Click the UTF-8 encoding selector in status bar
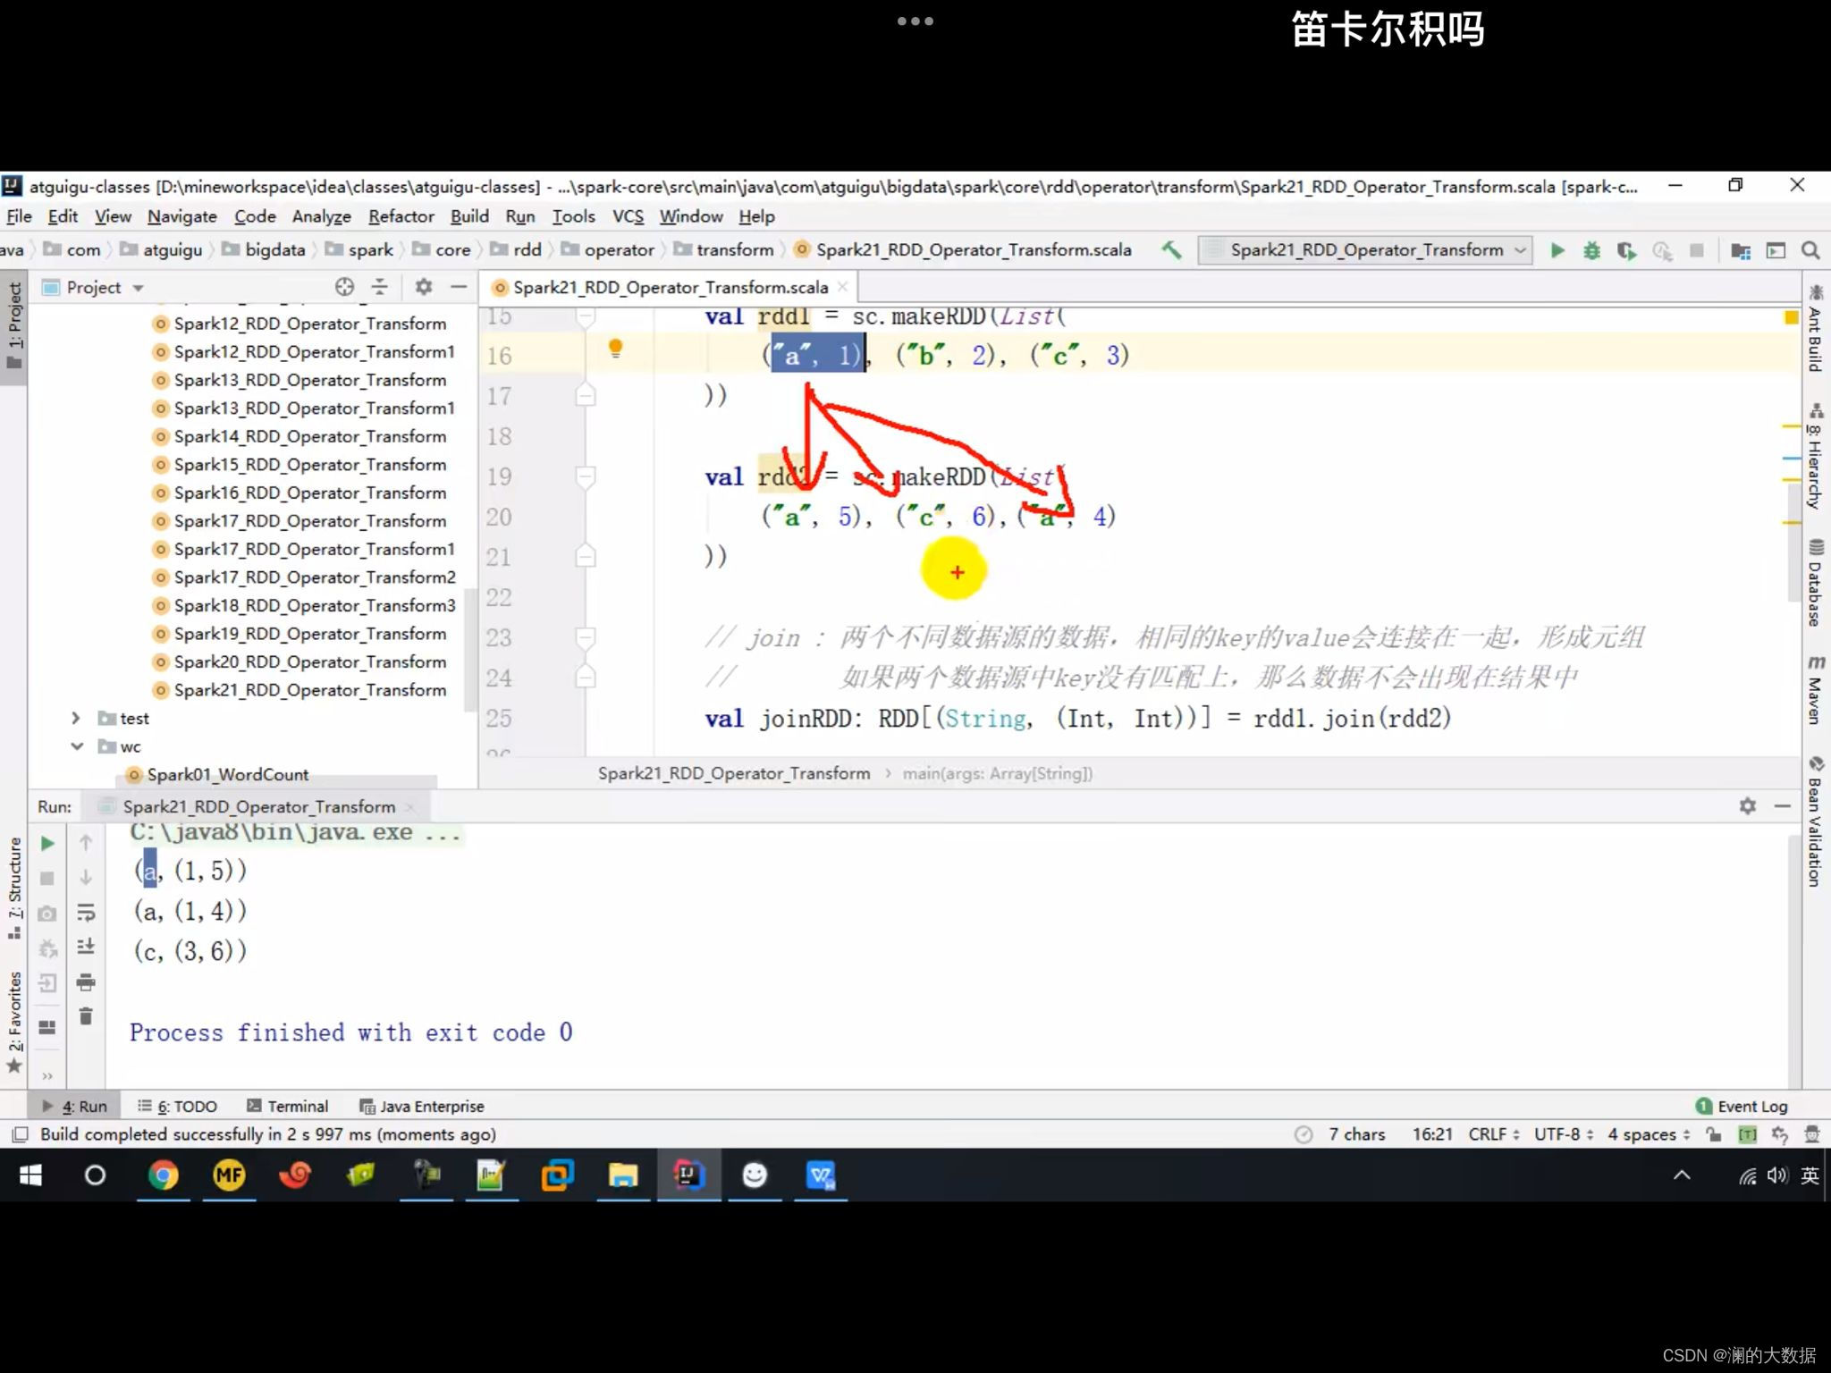Image resolution: width=1831 pixels, height=1373 pixels. click(x=1563, y=1134)
